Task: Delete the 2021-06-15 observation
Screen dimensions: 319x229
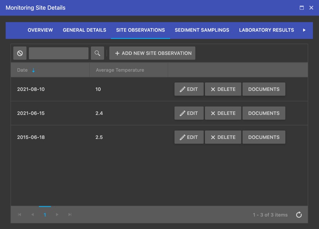Action: click(x=223, y=113)
